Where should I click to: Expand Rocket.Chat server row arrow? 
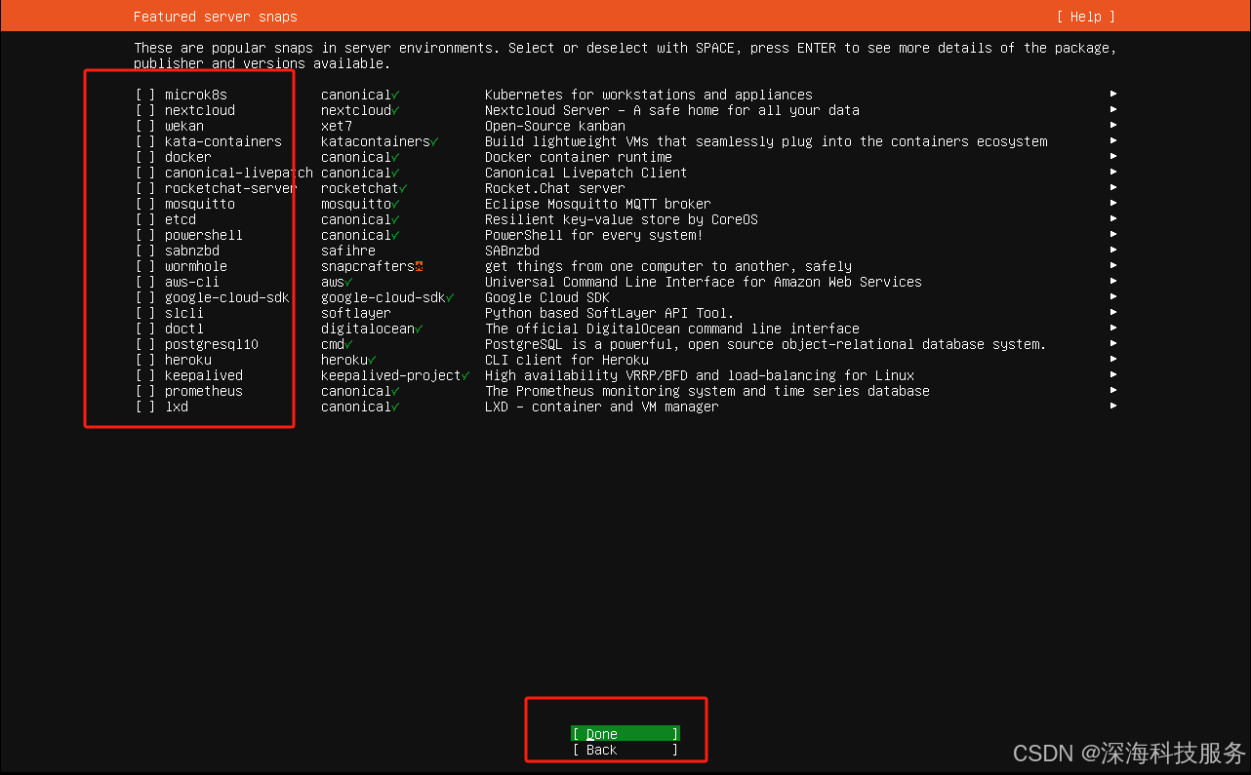pyautogui.click(x=1113, y=188)
